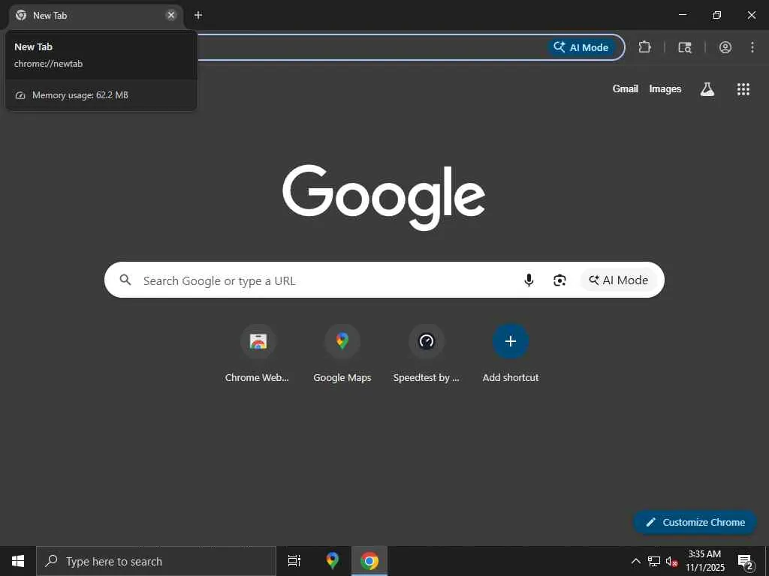Screen dimensions: 769x576
Task: Click AI Mode in the address bar
Action: 581,47
